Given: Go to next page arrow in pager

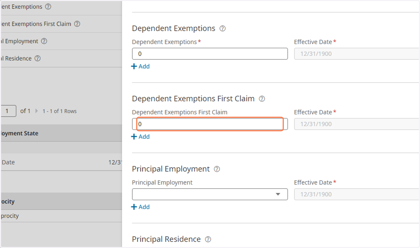Looking at the screenshot, I should (37, 111).
